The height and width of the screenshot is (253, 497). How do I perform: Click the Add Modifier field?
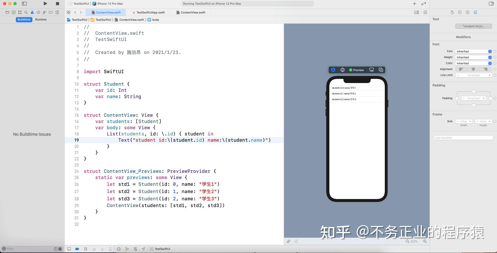[463, 138]
